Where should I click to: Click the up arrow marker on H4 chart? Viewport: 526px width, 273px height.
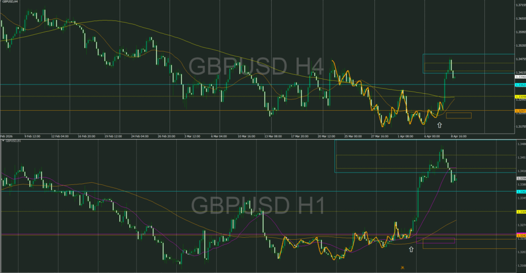tap(439, 124)
